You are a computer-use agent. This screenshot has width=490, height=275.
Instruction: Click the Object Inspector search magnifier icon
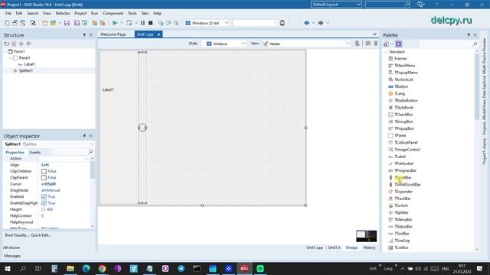pyautogui.click(x=90, y=152)
